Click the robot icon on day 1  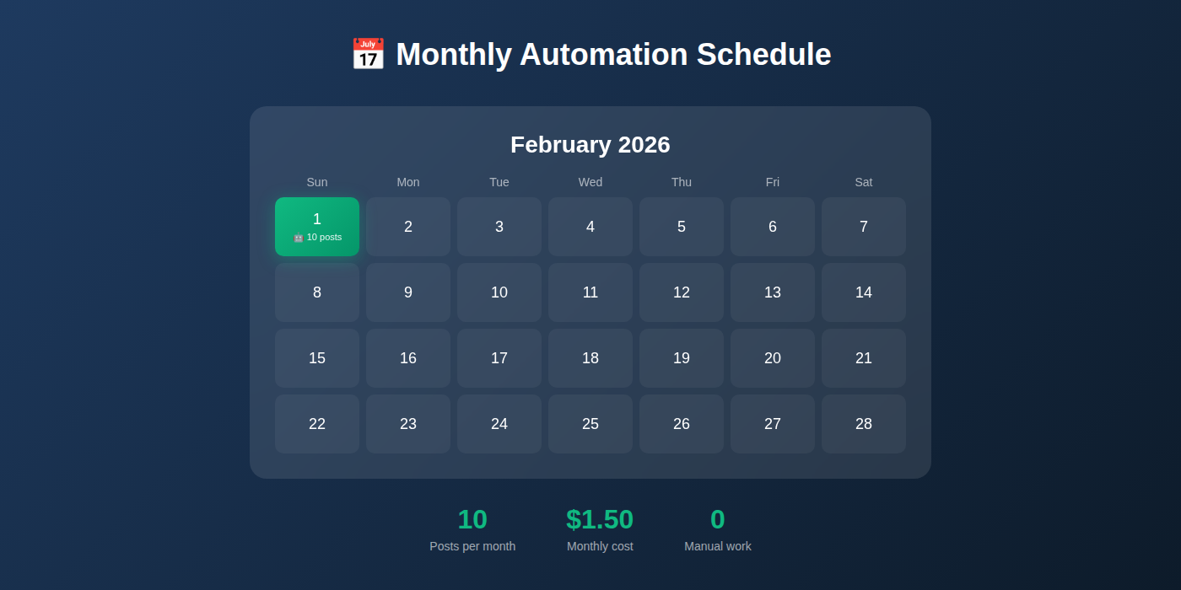(x=298, y=238)
